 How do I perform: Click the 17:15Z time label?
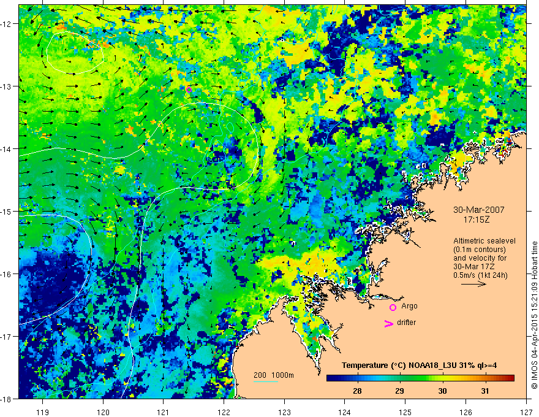(476, 219)
